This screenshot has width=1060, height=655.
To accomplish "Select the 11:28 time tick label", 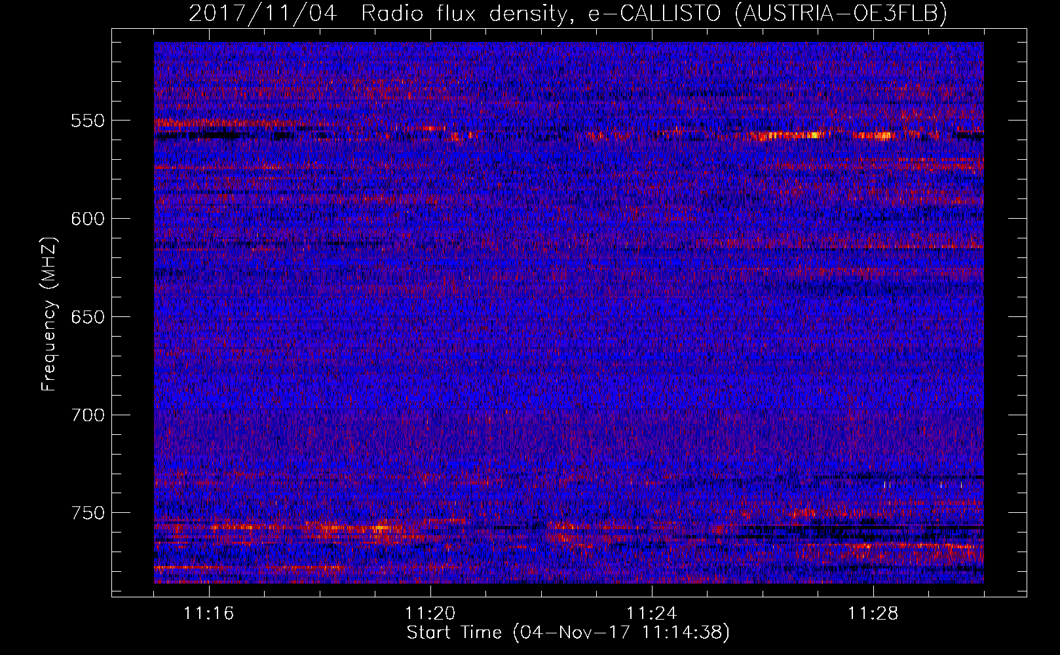I will coord(873,614).
